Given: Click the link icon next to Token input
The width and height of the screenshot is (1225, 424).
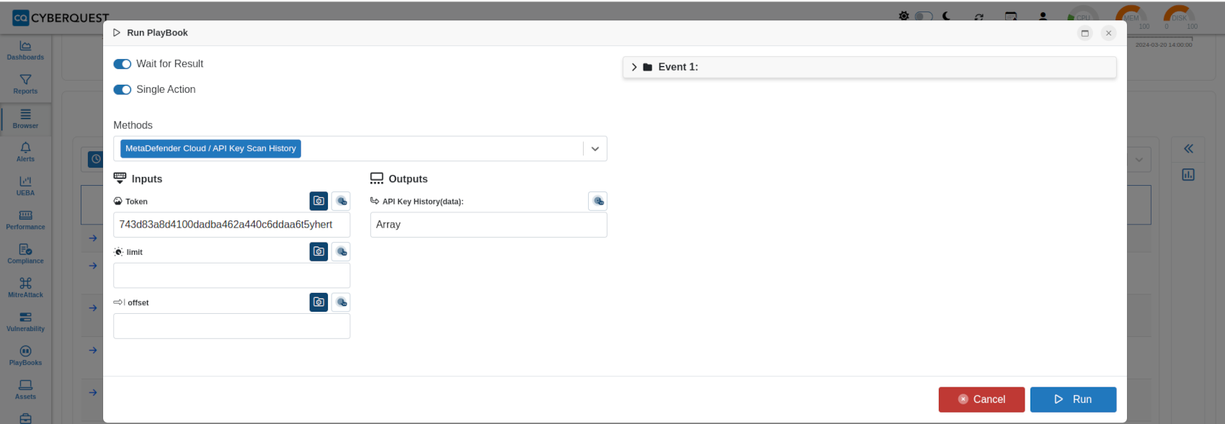Looking at the screenshot, I should 341,201.
